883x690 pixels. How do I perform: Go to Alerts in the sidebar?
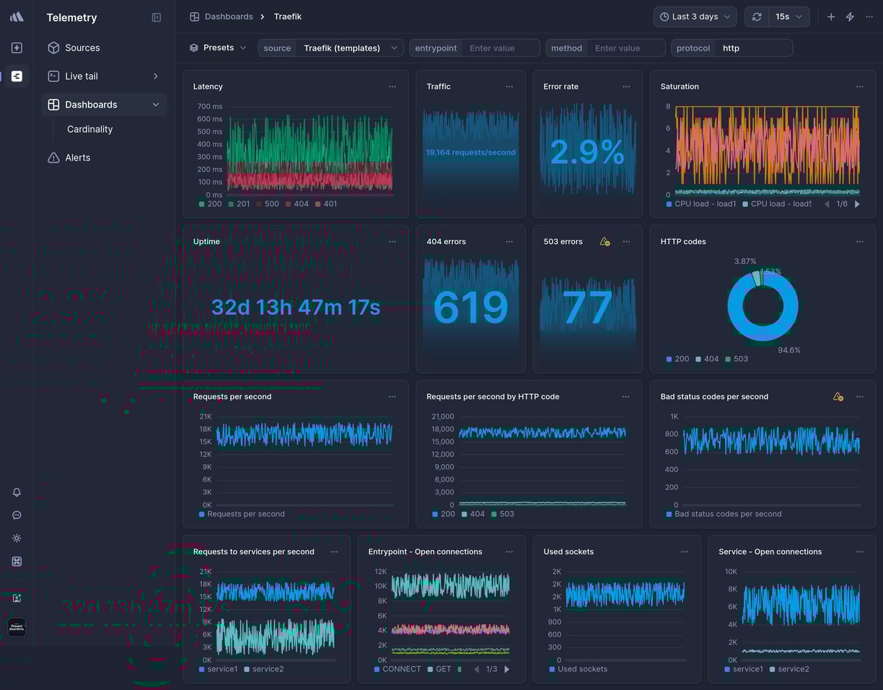point(78,157)
